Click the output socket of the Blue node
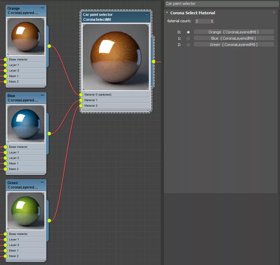 coord(49,133)
